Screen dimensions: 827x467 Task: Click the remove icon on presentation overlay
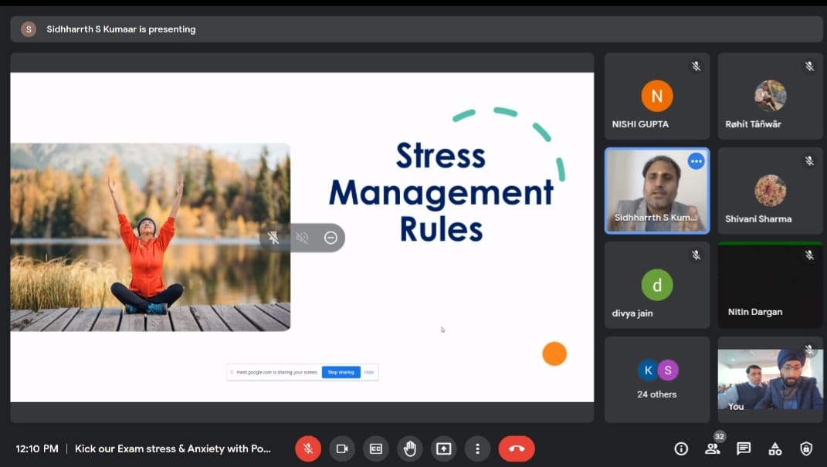tap(330, 238)
